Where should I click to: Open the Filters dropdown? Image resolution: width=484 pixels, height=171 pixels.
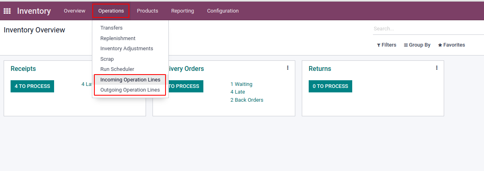point(386,45)
